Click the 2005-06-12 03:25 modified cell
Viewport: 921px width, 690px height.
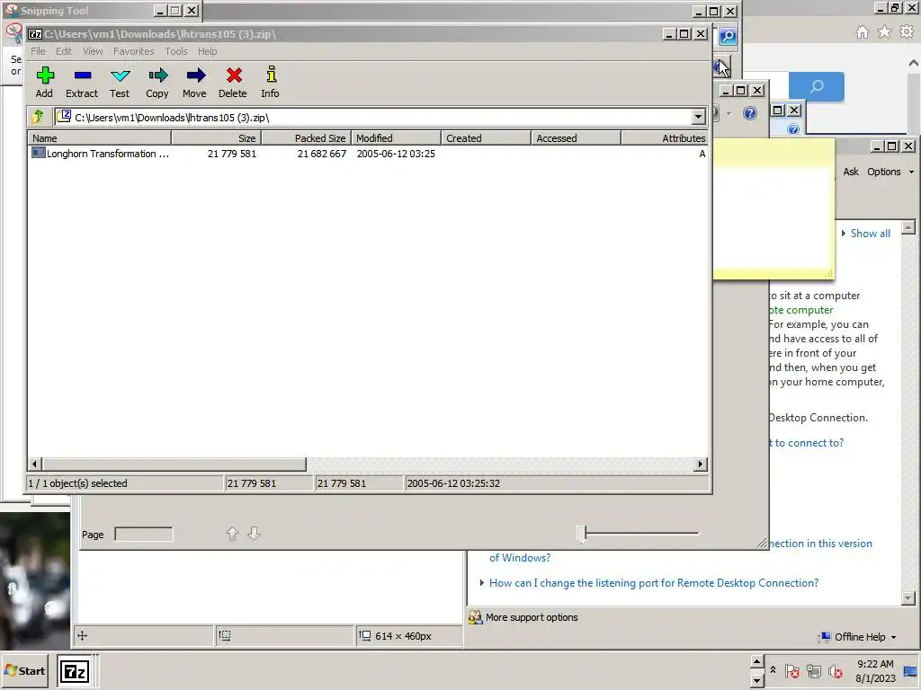click(396, 154)
